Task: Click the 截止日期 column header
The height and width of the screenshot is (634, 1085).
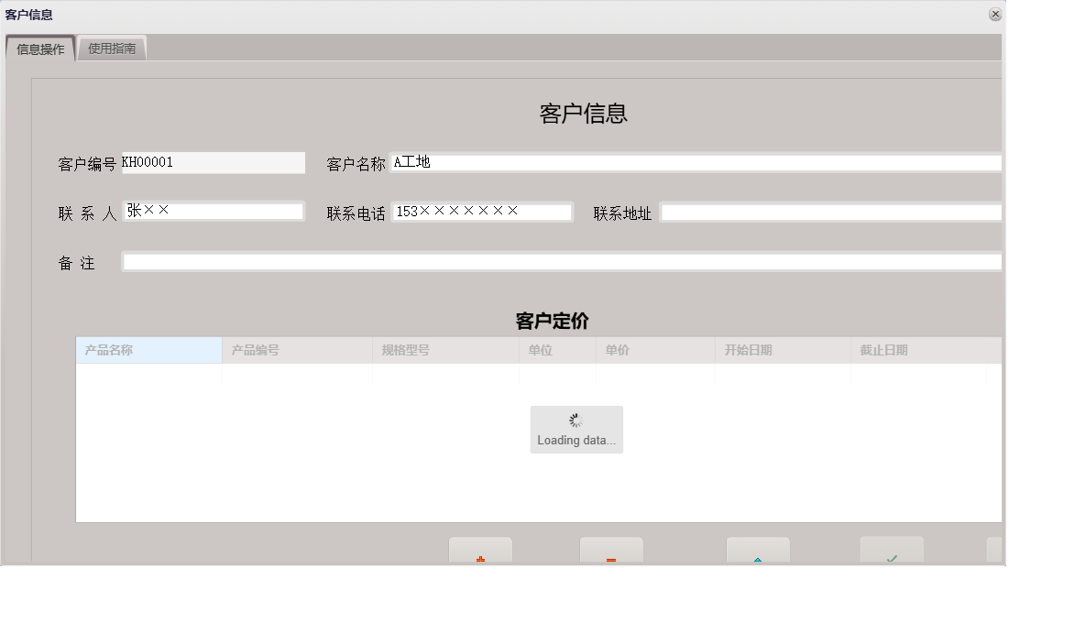Action: 884,349
